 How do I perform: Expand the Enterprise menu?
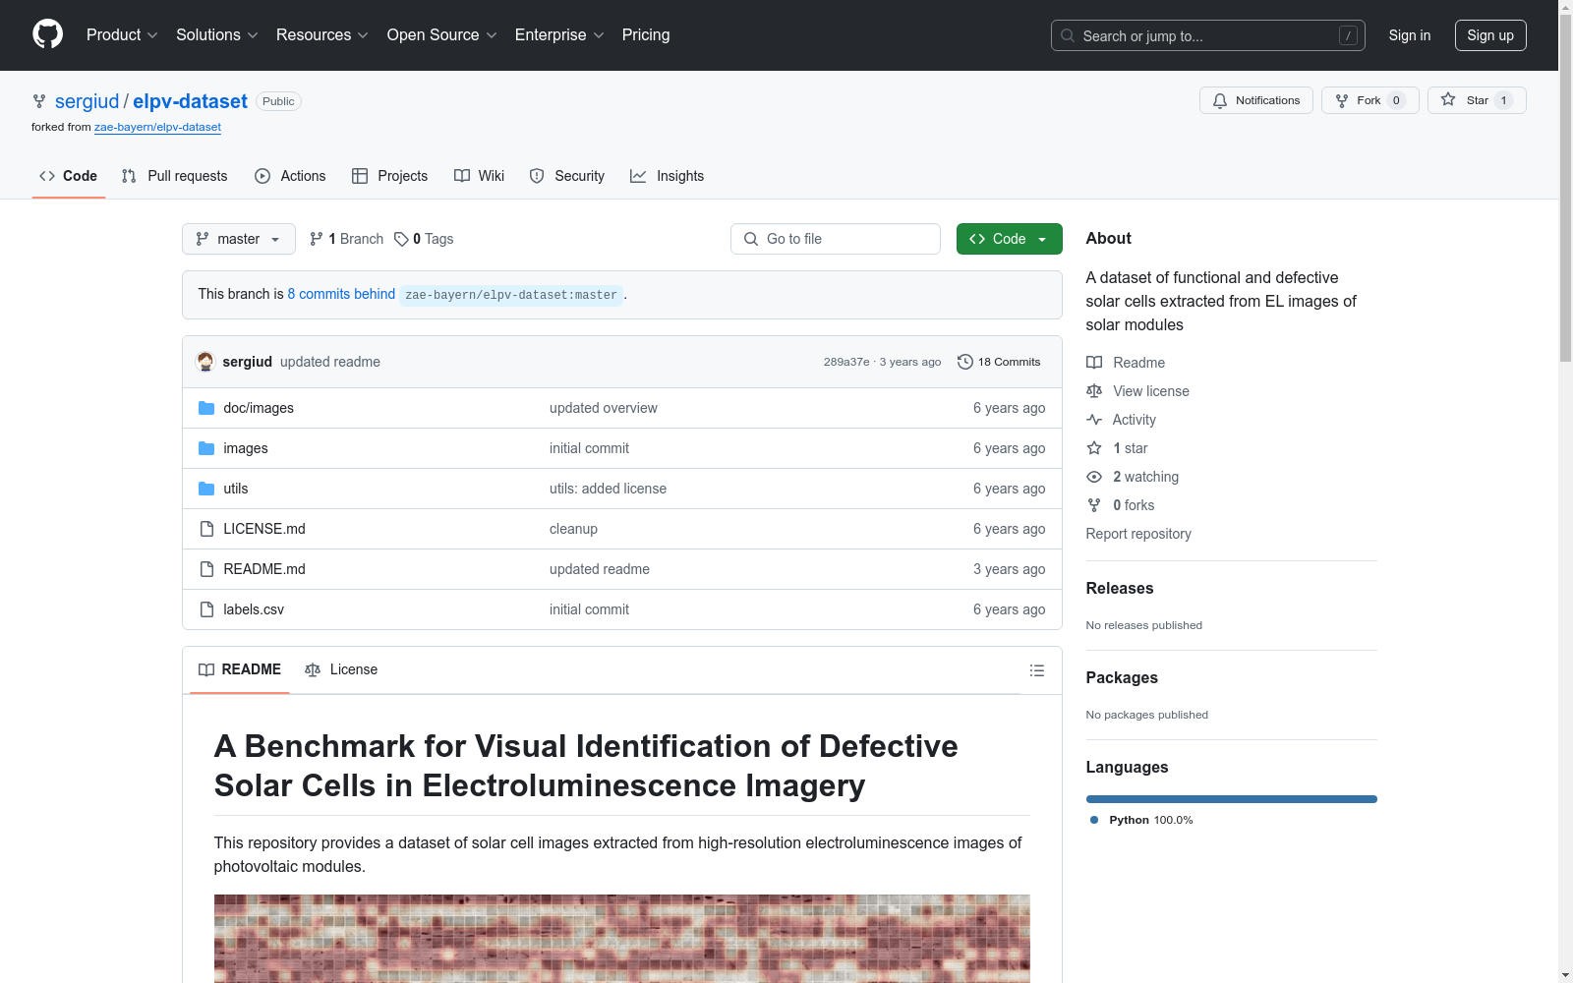tap(559, 35)
